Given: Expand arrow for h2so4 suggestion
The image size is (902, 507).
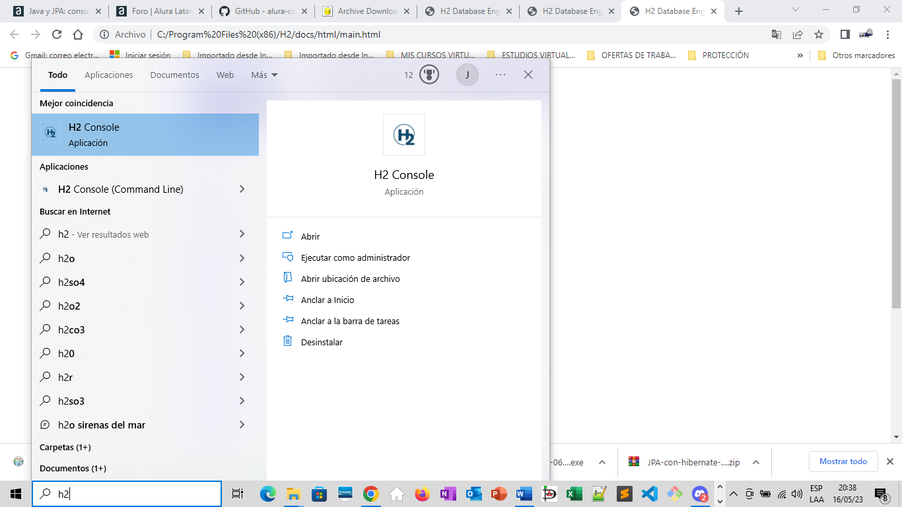Looking at the screenshot, I should (x=242, y=282).
